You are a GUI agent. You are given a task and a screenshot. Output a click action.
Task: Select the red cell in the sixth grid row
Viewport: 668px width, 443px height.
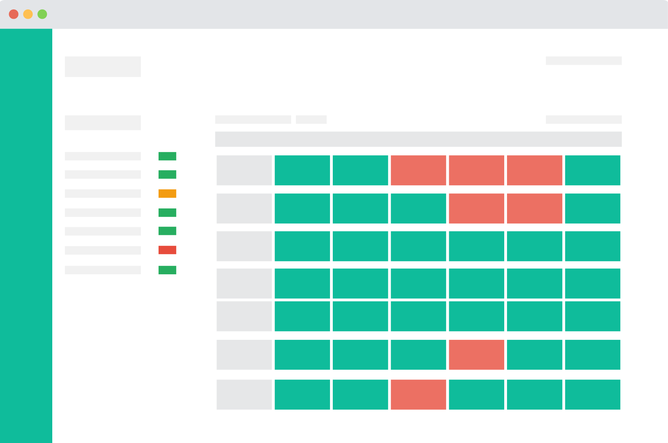click(x=476, y=354)
